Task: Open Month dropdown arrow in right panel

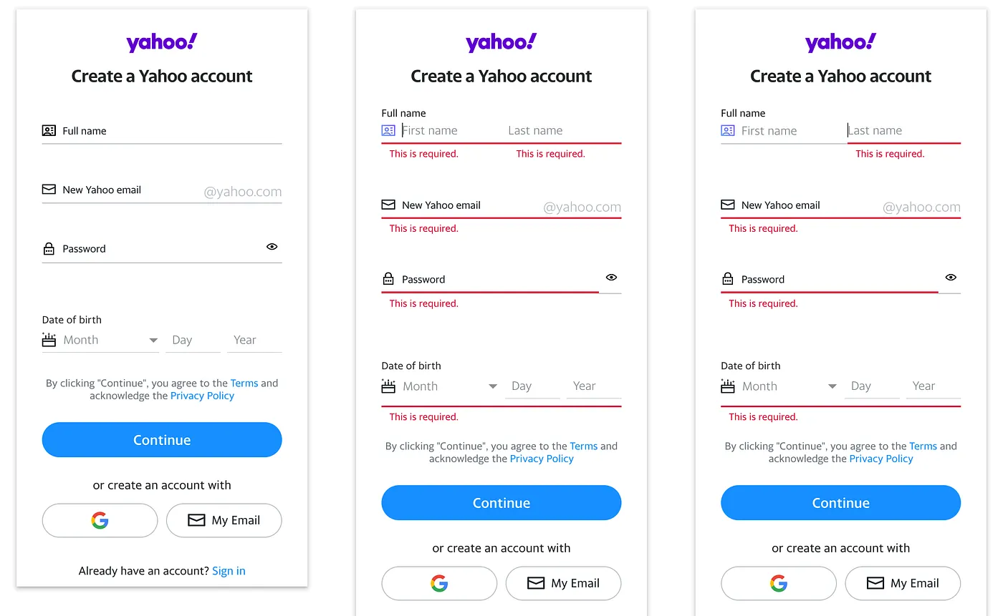Action: coord(832,386)
